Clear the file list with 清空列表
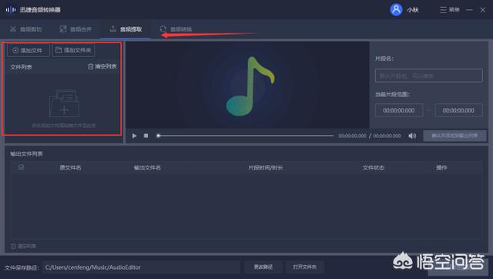The width and height of the screenshot is (493, 279). tap(102, 66)
